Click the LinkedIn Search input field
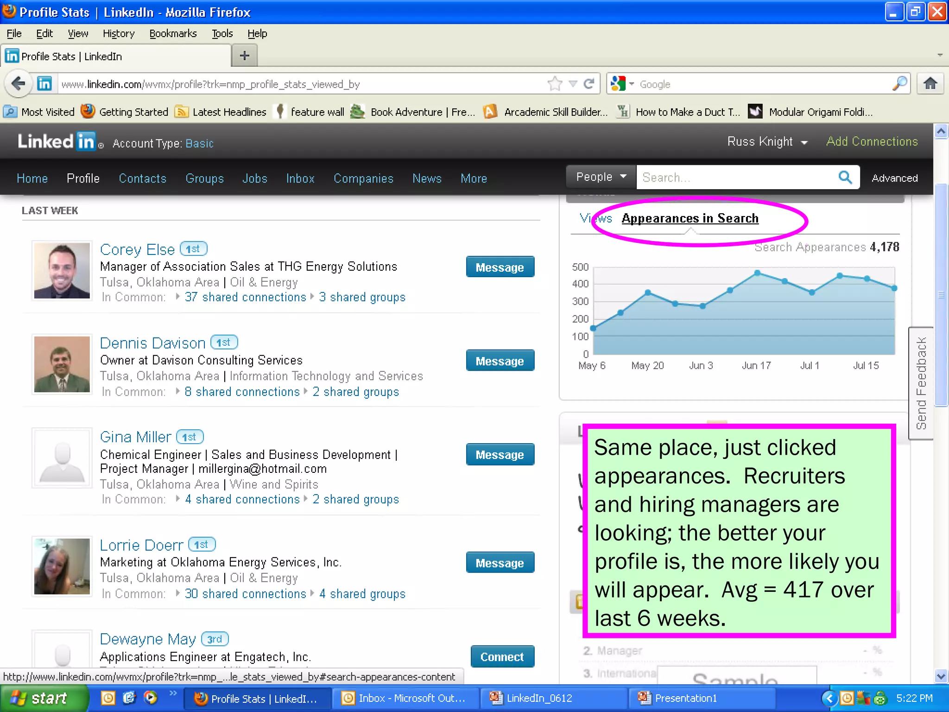 pyautogui.click(x=737, y=177)
